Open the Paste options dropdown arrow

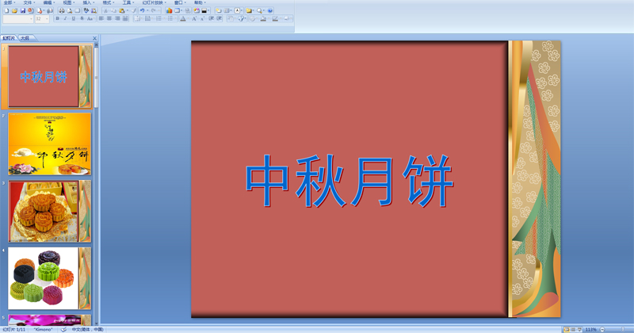click(x=128, y=10)
